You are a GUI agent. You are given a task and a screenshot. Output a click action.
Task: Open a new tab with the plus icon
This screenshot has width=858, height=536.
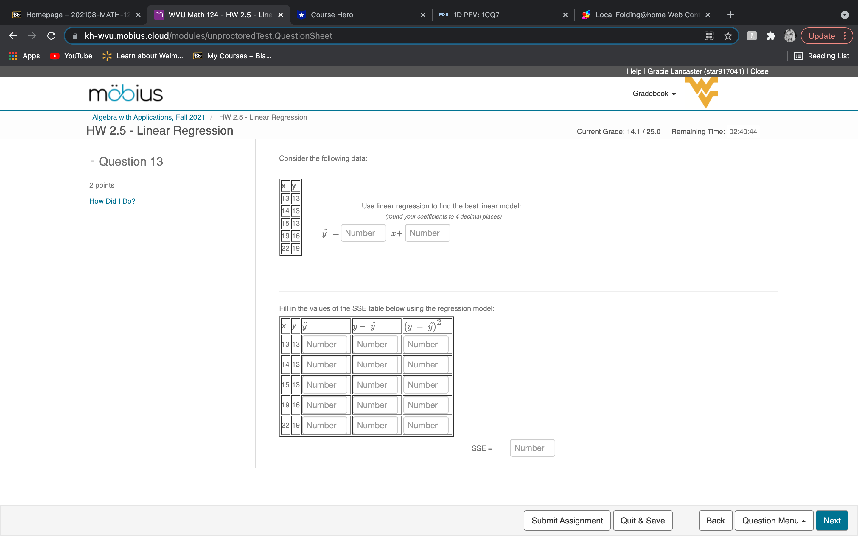[731, 15]
